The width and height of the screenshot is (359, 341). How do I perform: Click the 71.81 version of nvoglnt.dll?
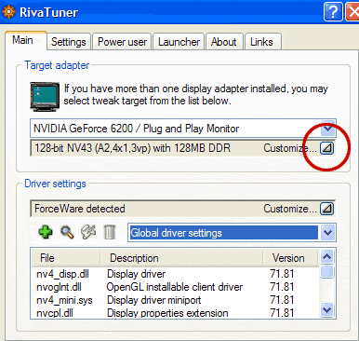[x=282, y=287]
